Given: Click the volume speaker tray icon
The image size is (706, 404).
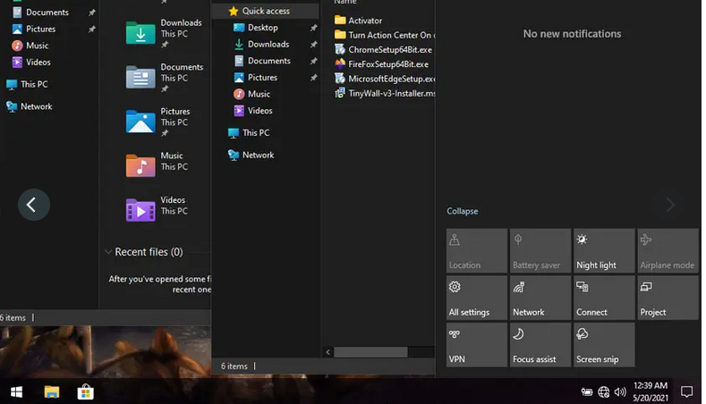Looking at the screenshot, I should click(x=620, y=391).
